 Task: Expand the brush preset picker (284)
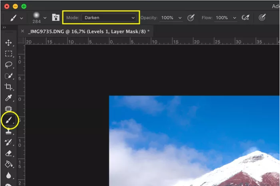tap(45, 18)
